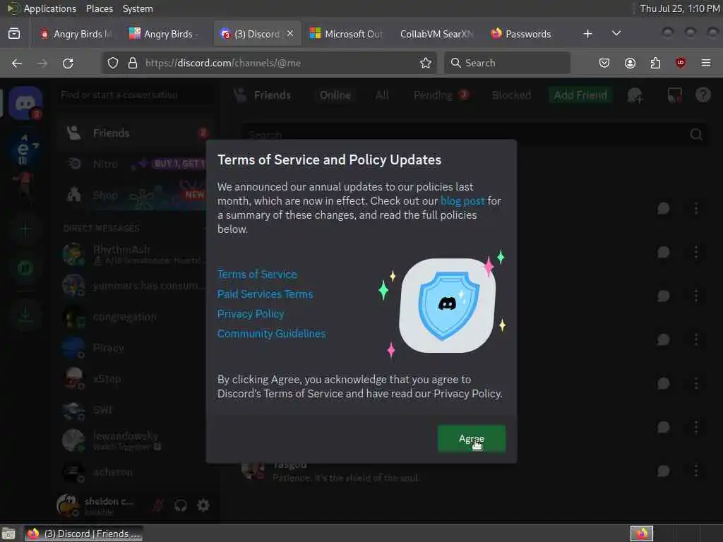Click Add a Server plus icon
This screenshot has height=542, width=723.
(25, 229)
